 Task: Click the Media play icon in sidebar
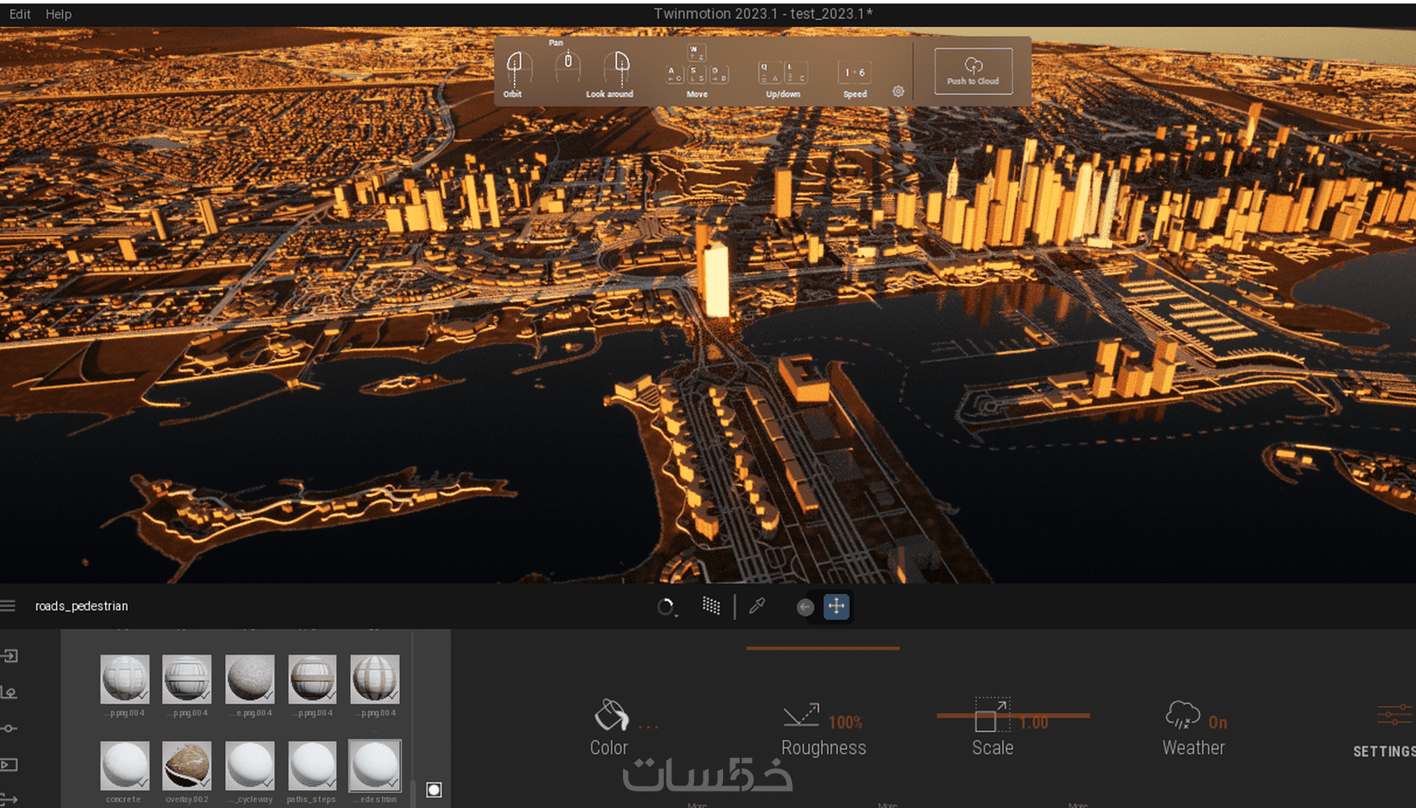point(9,765)
